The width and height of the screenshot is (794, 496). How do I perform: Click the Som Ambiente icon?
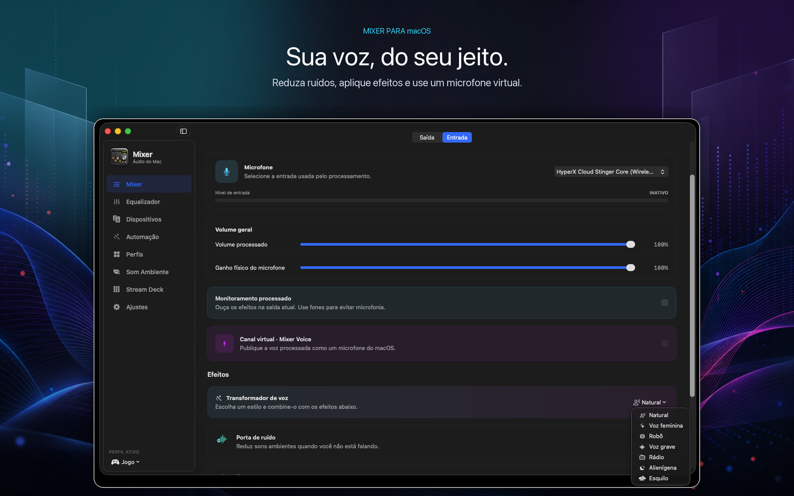(x=117, y=272)
